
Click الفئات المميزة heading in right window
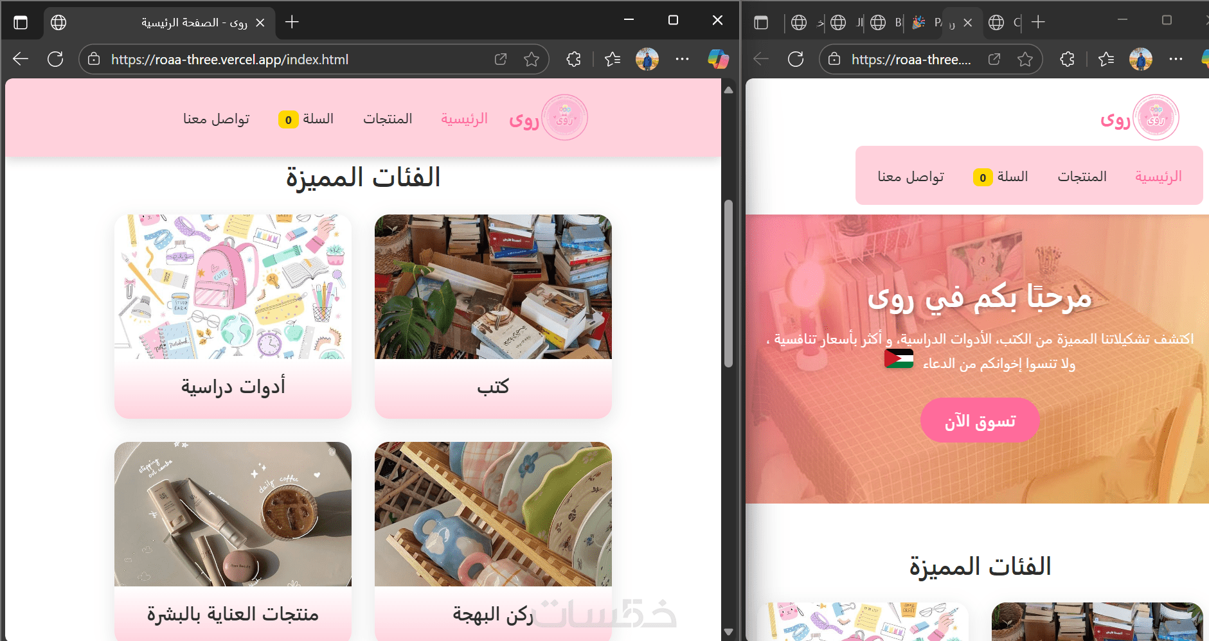[980, 566]
